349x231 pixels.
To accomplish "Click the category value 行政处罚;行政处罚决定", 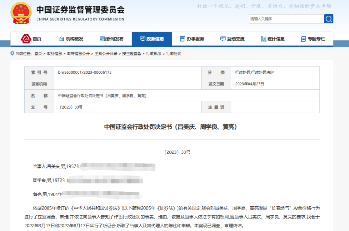I will (254, 73).
